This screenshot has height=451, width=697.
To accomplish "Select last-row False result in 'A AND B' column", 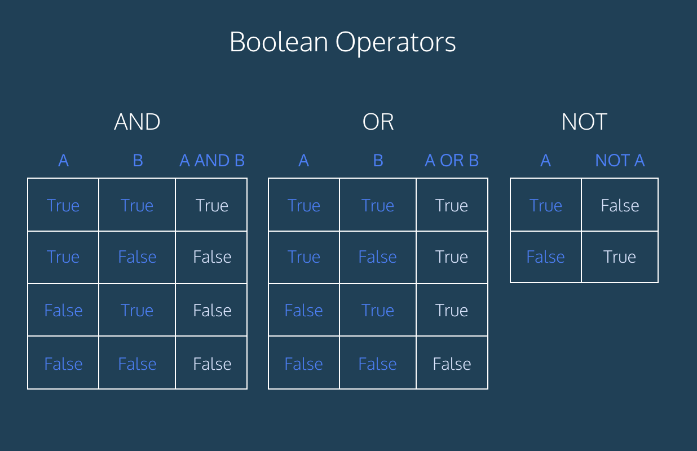I will point(212,364).
